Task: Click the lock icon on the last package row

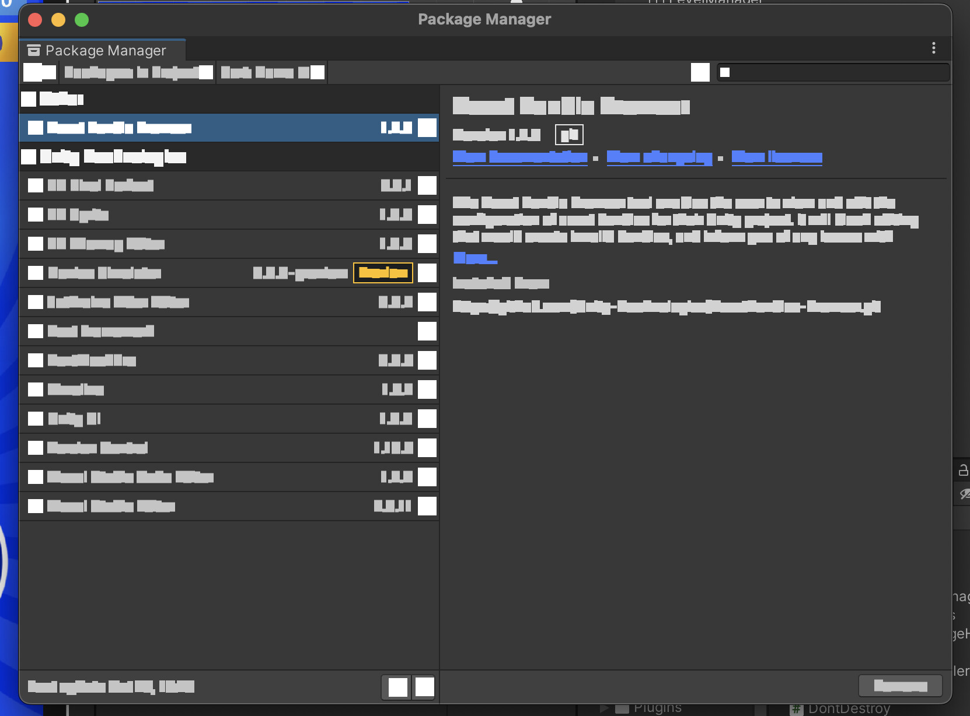Action: (427, 506)
